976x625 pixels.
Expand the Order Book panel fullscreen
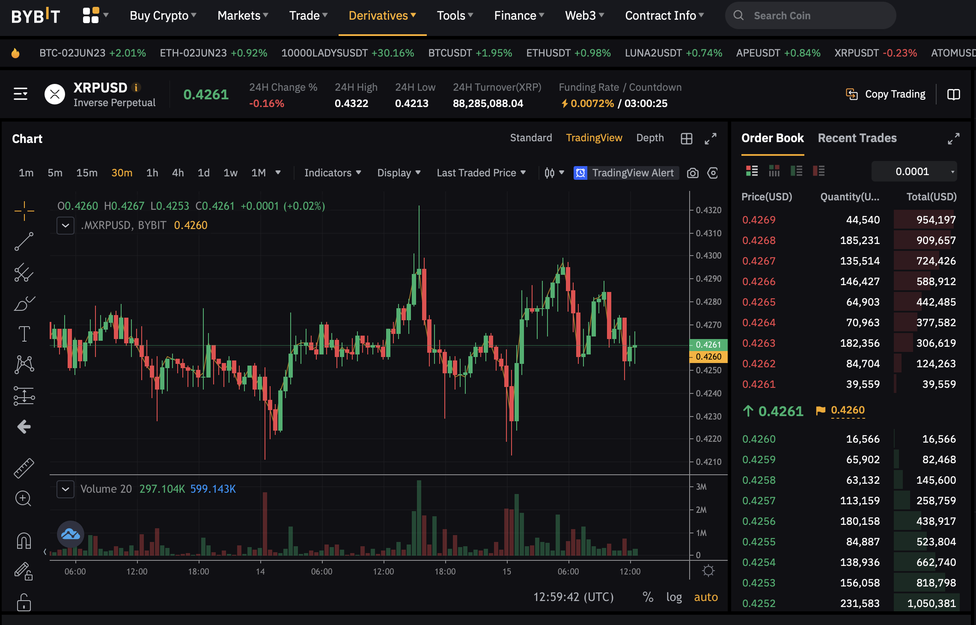pyautogui.click(x=954, y=138)
